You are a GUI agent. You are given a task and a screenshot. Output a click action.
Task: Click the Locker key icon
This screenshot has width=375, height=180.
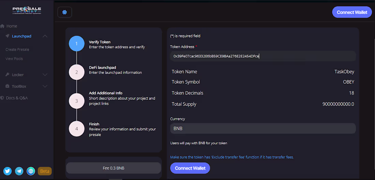click(x=7, y=75)
